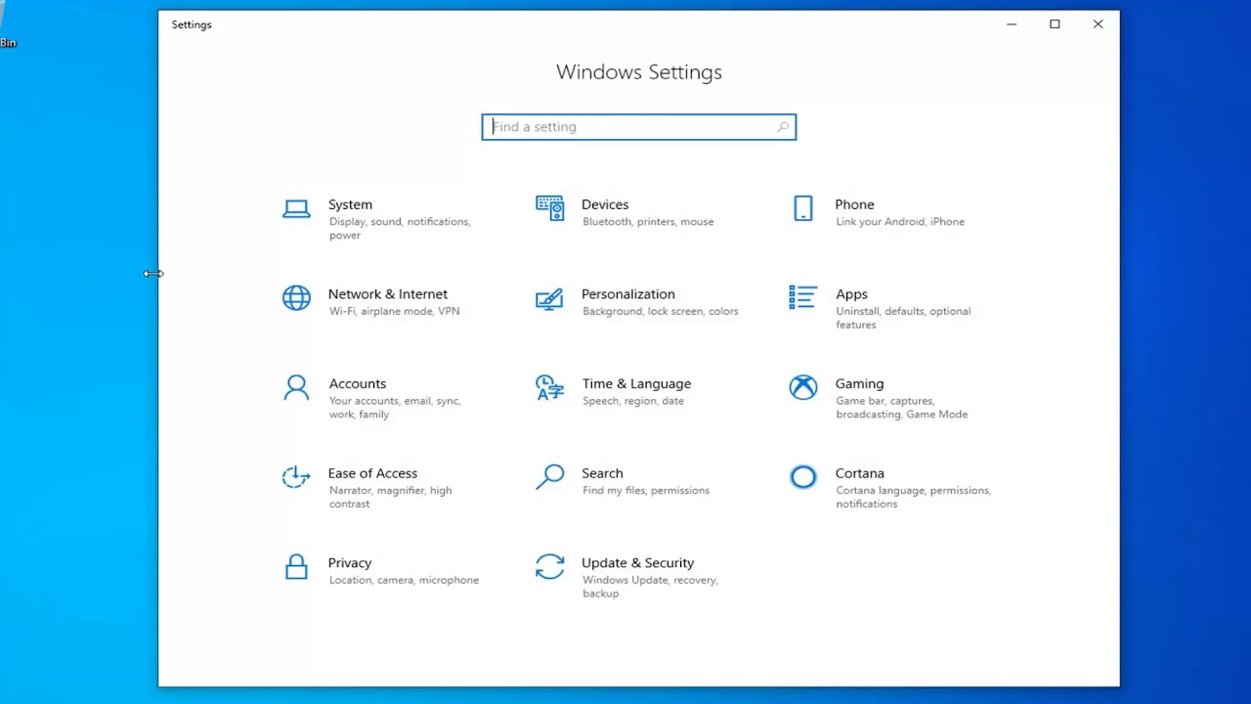Open the Network & Internet globe icon
Image resolution: width=1251 pixels, height=704 pixels.
296,298
